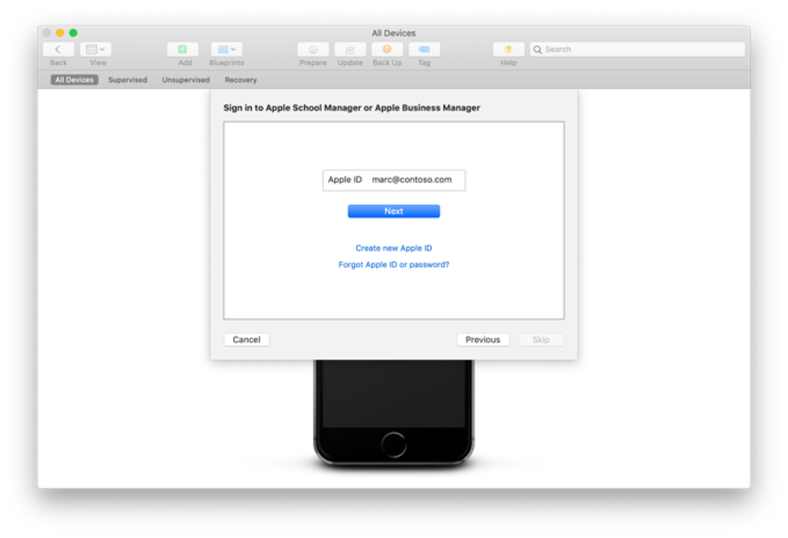Open the Create new Apple ID link

(392, 247)
